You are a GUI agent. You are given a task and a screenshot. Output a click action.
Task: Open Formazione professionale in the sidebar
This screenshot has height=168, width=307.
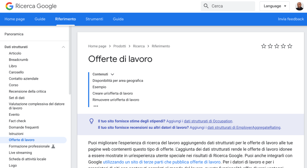pos(29,146)
